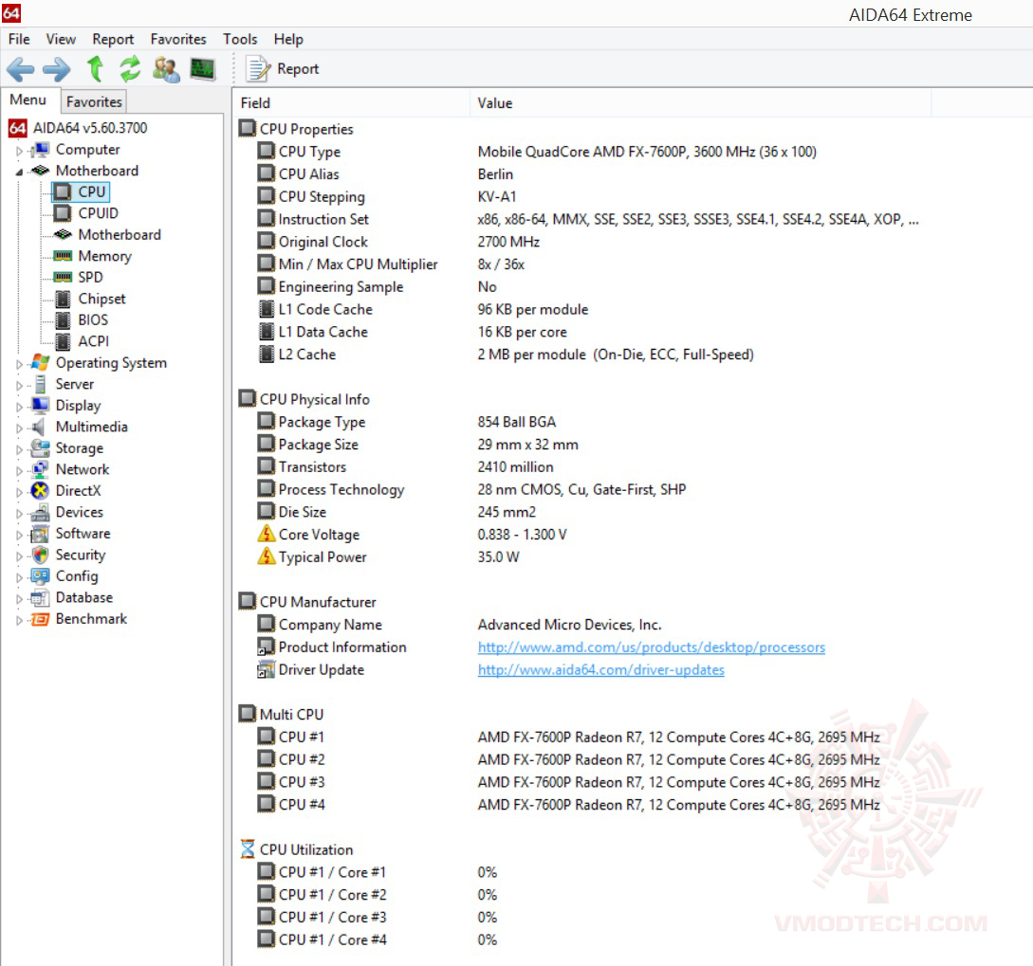Open the AMD product information link

click(x=651, y=647)
